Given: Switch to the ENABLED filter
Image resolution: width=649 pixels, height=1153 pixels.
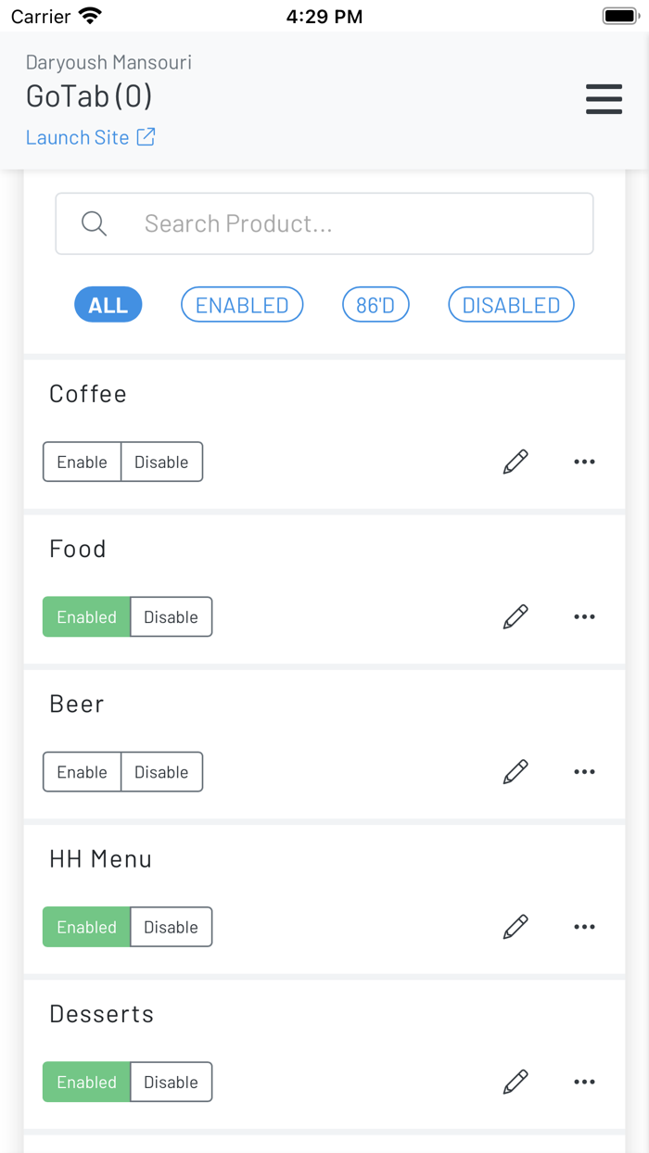Looking at the screenshot, I should pos(241,304).
